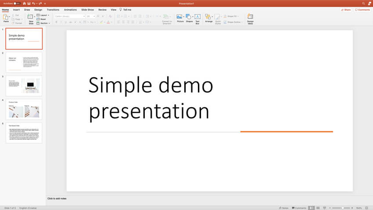The width and height of the screenshot is (373, 210).
Task: Select slide 3 thumbnail with laptop image
Action: click(x=24, y=86)
